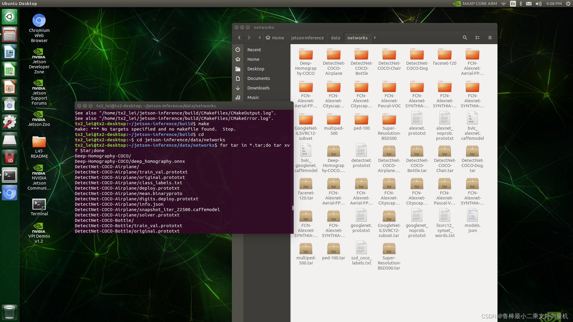Select the multiped-500.tar archive
This screenshot has height=322, width=573.
click(306, 254)
